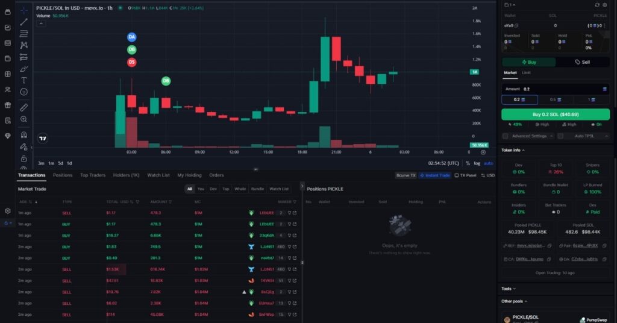Open the users icon in left sidebar
This screenshot has height=323, width=617.
pos(7,90)
